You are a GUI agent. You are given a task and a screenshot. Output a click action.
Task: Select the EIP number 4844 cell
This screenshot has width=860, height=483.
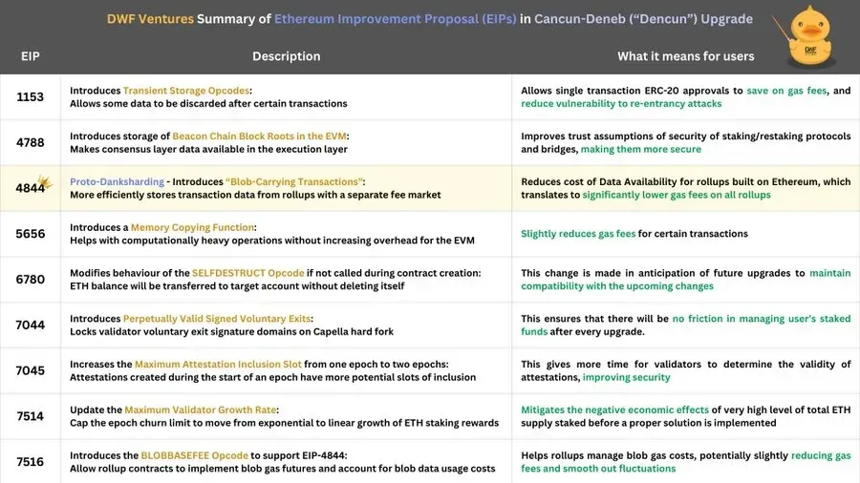coord(31,188)
